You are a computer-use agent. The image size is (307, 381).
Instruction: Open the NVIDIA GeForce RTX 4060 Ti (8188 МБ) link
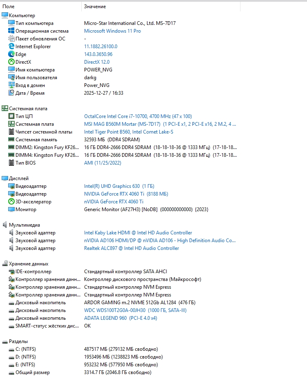tap(126, 194)
